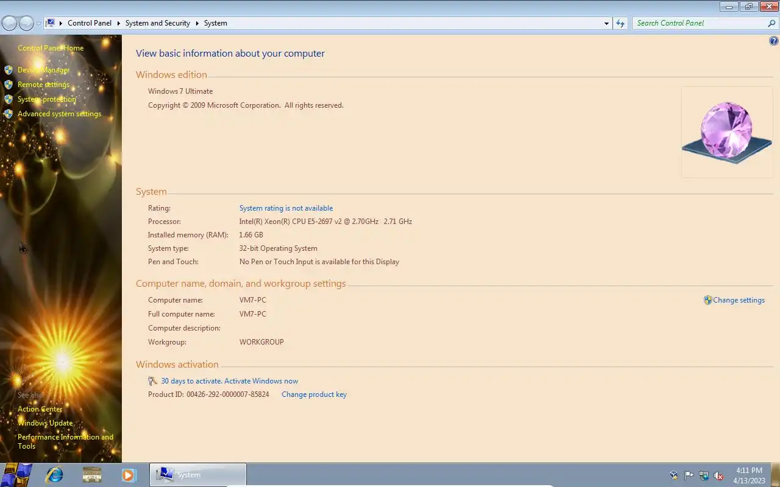Click the 1.66 GB memory value

pyautogui.click(x=251, y=235)
